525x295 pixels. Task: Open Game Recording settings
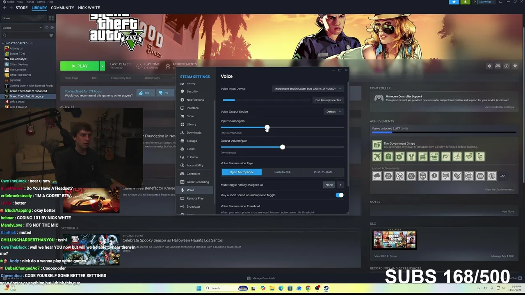[197, 182]
